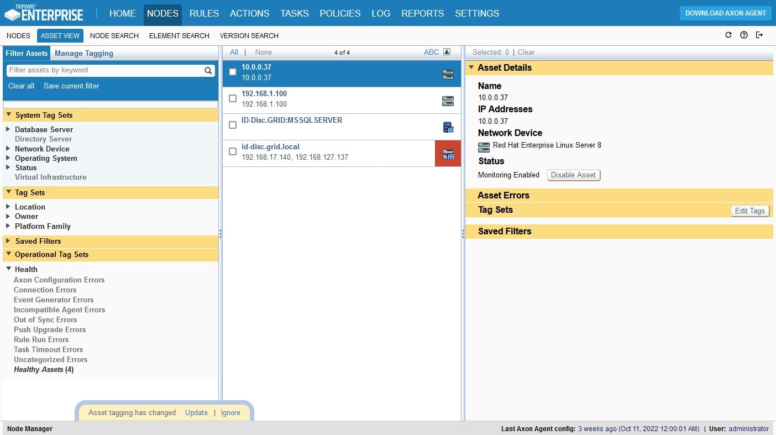Collapse the Operational Tag Sets section
The height and width of the screenshot is (435, 776).
click(9, 254)
